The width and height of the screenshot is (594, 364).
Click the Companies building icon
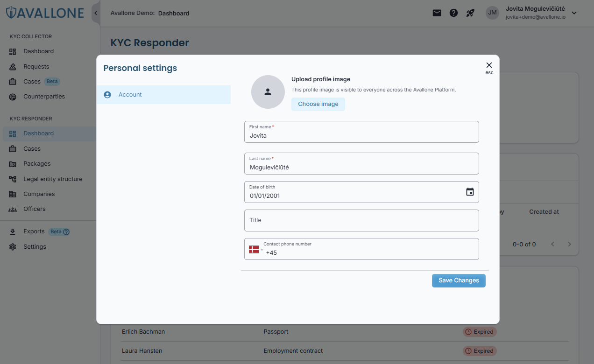tap(13, 194)
